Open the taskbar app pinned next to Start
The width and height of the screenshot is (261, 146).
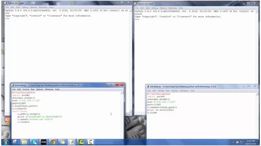(15, 142)
